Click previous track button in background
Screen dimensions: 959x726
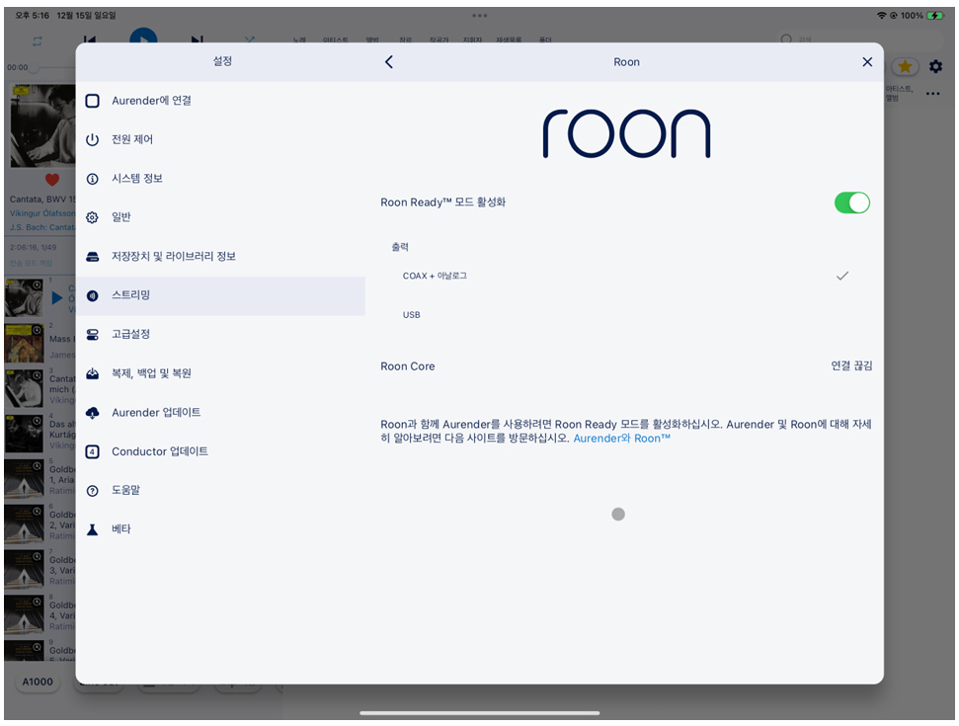[x=90, y=40]
